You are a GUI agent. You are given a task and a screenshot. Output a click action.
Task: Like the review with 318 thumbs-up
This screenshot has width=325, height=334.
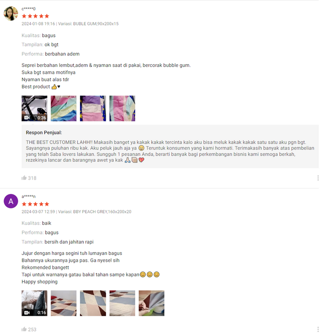[24, 178]
